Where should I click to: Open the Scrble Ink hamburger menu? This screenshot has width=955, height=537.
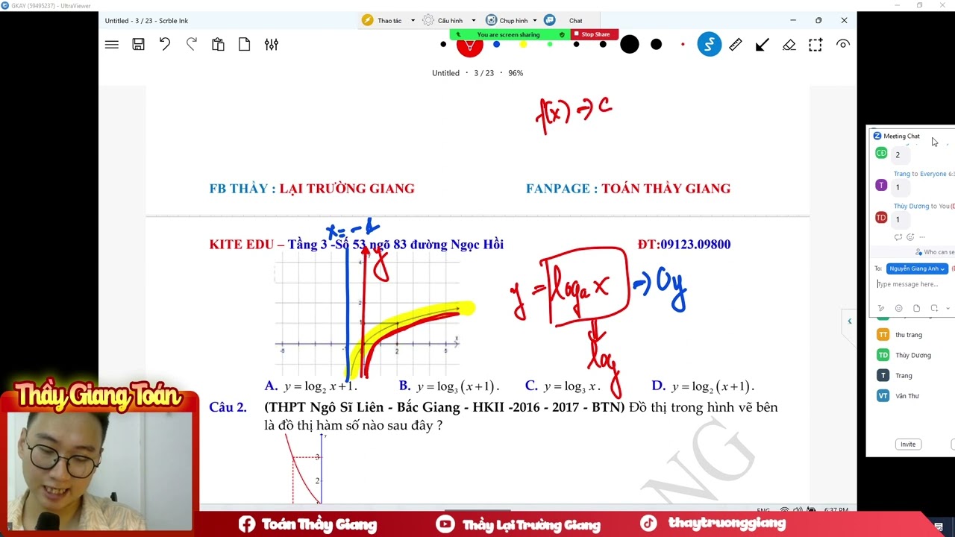coord(112,45)
